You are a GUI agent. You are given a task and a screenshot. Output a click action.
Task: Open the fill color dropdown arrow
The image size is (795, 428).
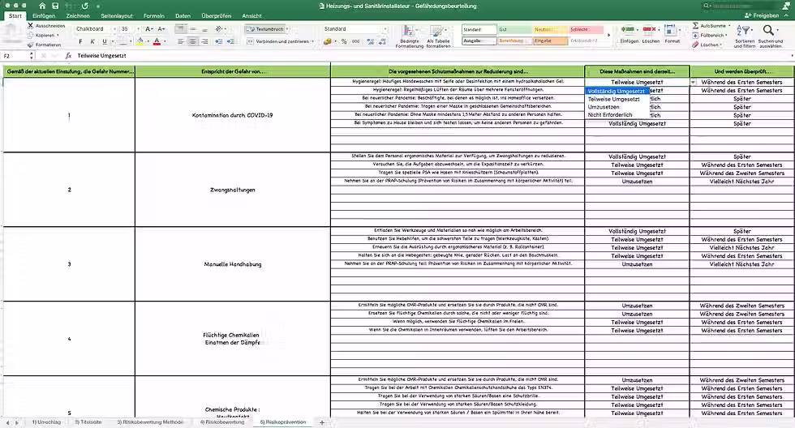coord(147,41)
